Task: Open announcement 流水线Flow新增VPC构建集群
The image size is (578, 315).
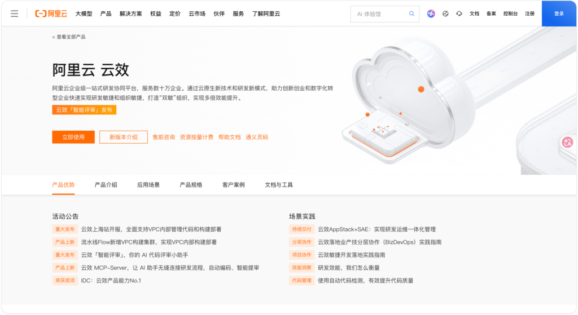Action: point(149,242)
